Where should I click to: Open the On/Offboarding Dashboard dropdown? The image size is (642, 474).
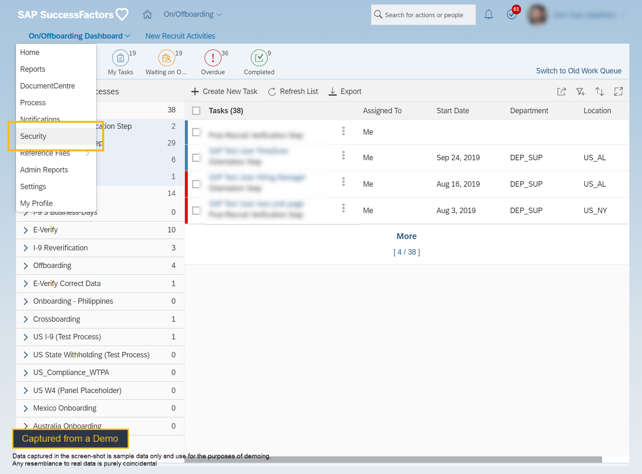(x=79, y=36)
